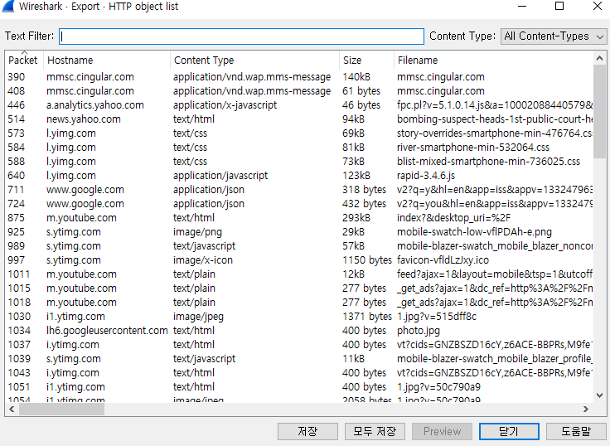Select packet 1015 _get_ads row

(x=299, y=288)
